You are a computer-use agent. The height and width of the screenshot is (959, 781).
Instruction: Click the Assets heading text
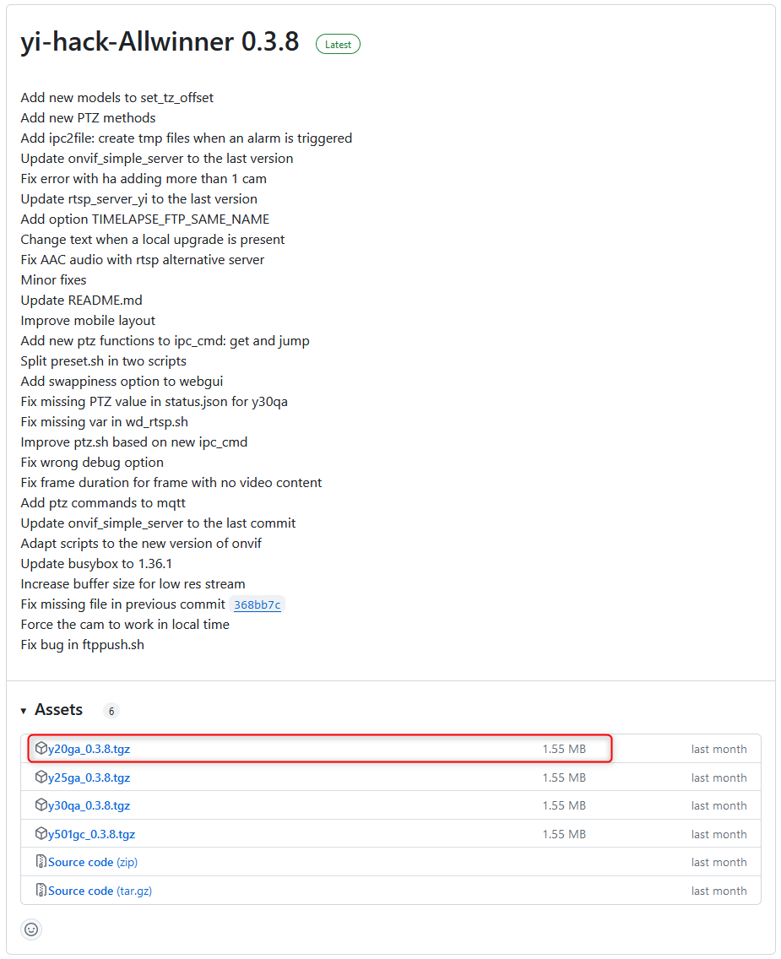59,709
